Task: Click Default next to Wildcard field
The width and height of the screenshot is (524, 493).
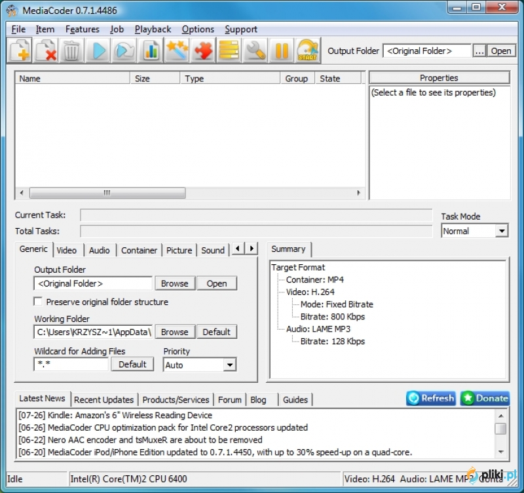Action: 132,364
